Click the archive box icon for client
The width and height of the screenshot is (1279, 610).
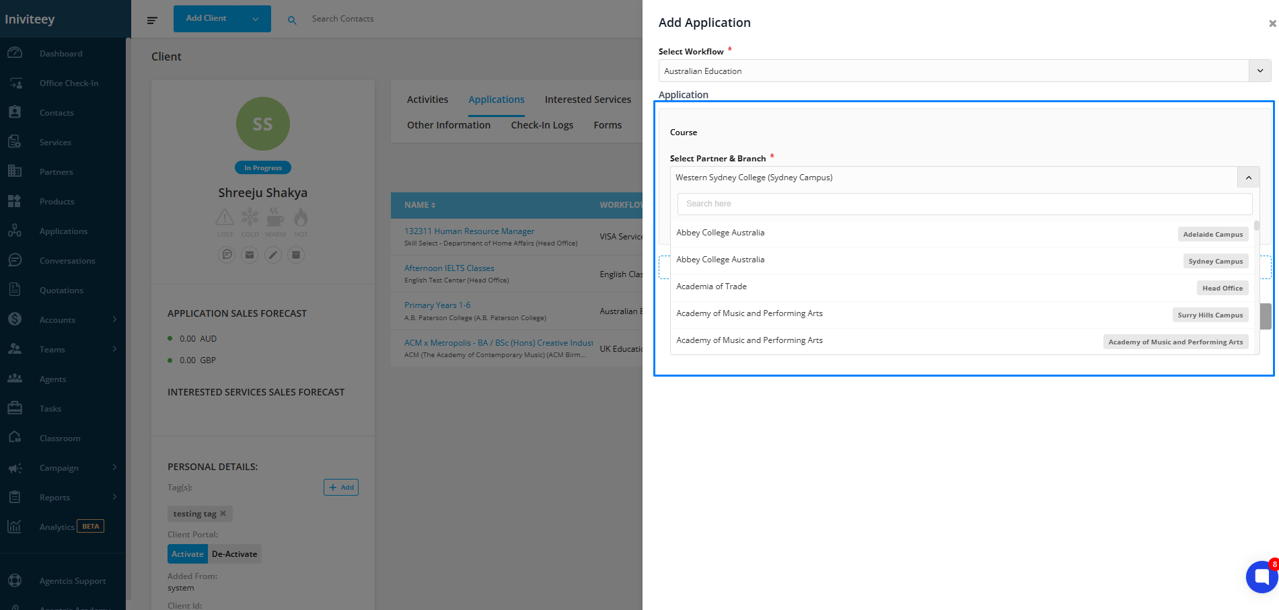[x=296, y=255]
